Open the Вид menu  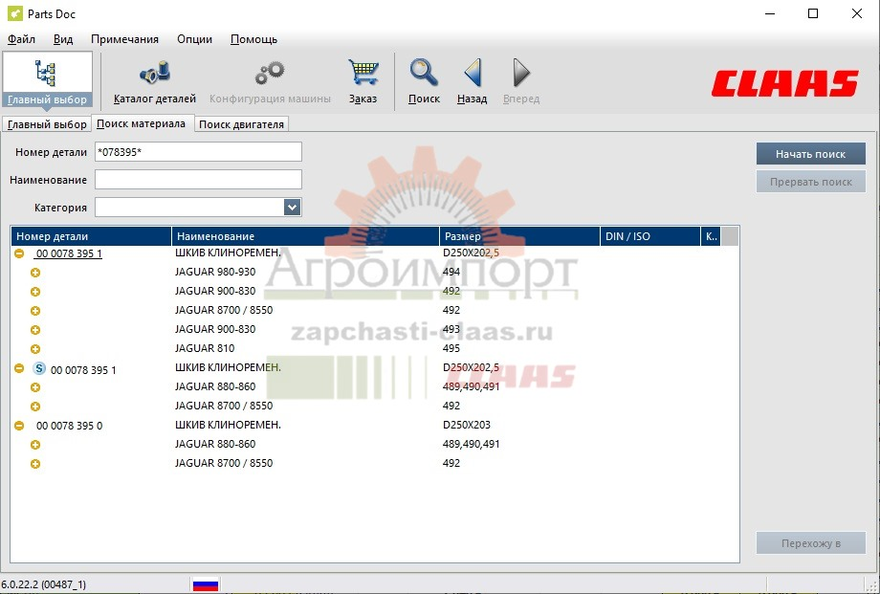(63, 39)
